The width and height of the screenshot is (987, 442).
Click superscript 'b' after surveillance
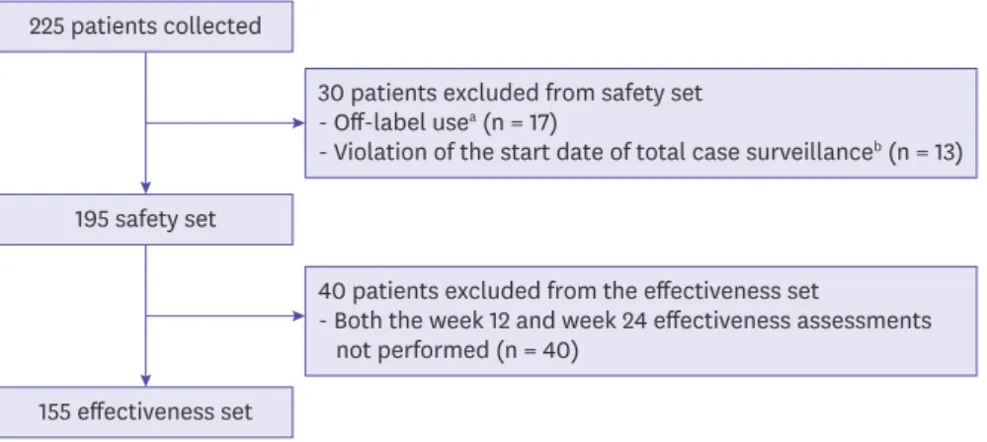click(878, 147)
